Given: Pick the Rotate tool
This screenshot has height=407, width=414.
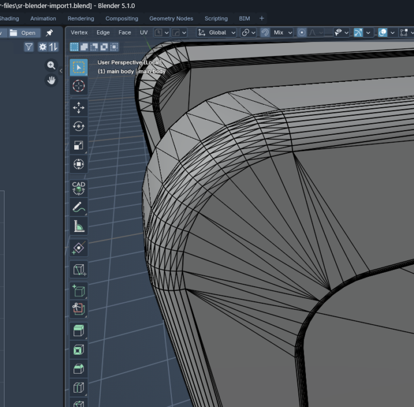Looking at the screenshot, I should pyautogui.click(x=79, y=126).
